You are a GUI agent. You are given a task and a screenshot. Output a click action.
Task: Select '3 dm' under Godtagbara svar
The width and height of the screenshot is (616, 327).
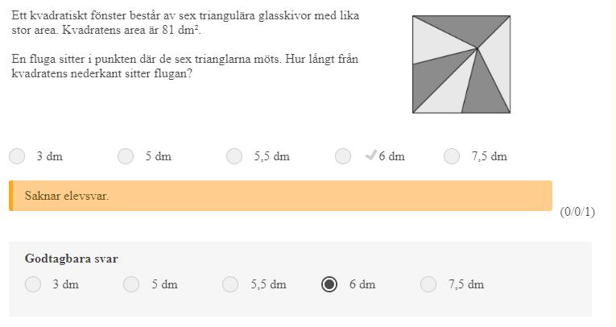click(33, 284)
